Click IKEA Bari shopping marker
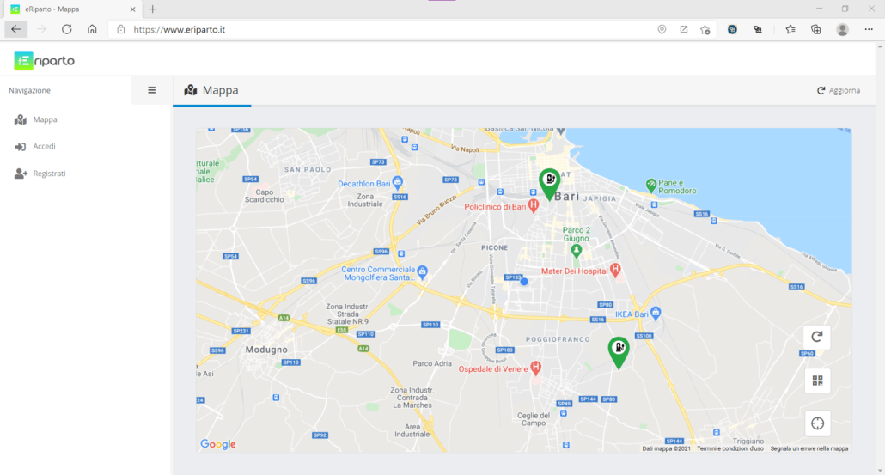Viewport: 885px width, 475px height. tap(656, 314)
